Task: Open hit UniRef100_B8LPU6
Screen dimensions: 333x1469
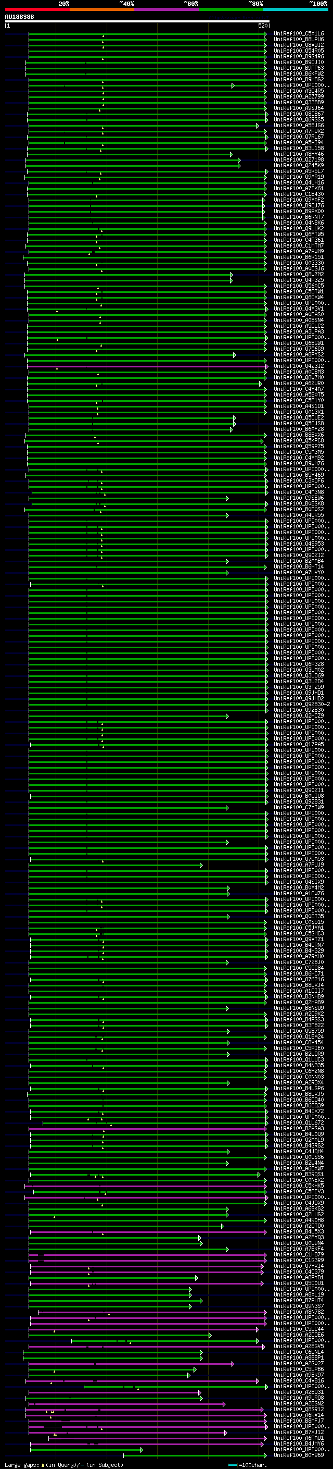Action: coord(299,40)
